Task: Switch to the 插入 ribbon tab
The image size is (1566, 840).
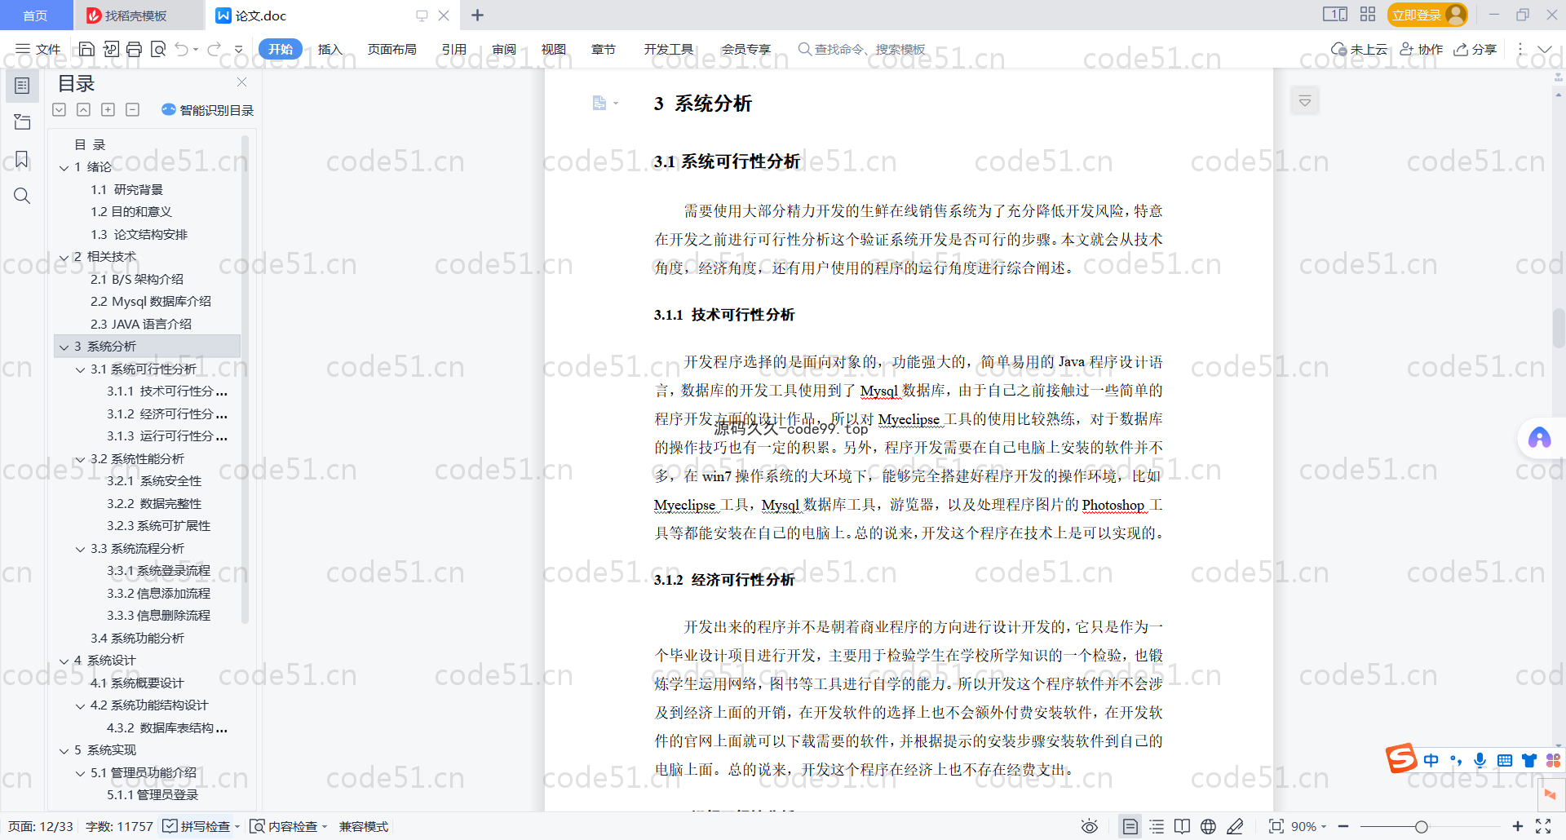Action: click(330, 49)
